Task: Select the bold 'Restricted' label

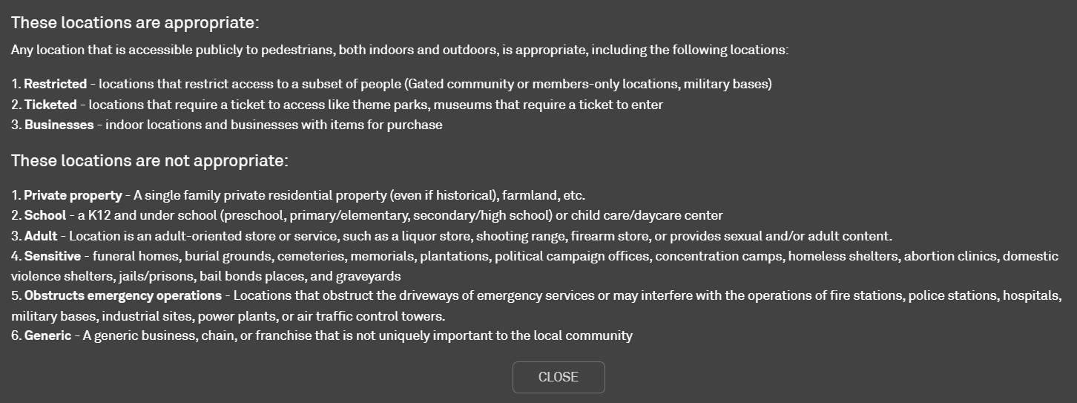Action: click(56, 84)
